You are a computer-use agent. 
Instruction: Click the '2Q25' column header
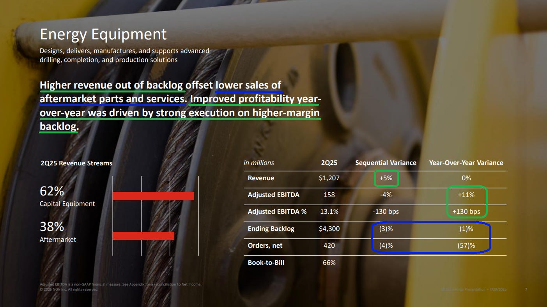pos(329,163)
